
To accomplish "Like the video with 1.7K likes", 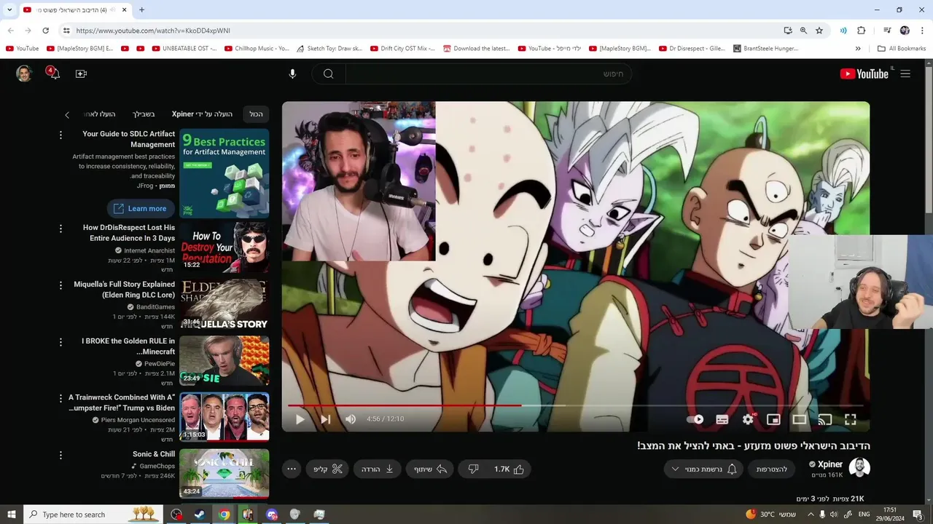I will [509, 469].
